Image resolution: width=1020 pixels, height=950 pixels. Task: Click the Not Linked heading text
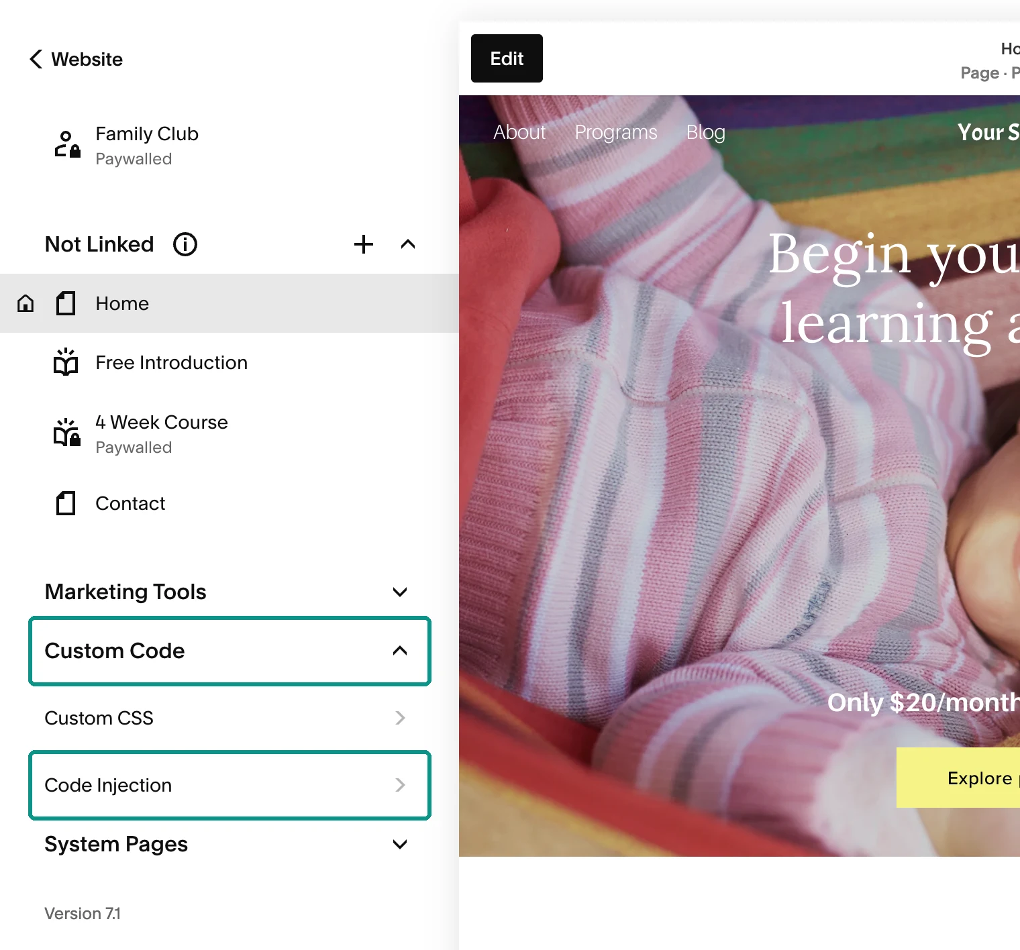(x=99, y=244)
